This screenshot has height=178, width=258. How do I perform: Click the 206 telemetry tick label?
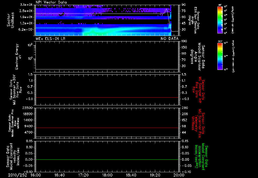(x=184, y=114)
